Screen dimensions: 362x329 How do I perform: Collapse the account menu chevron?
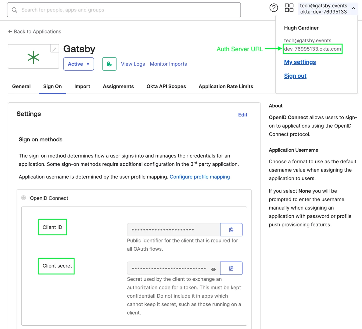pyautogui.click(x=353, y=8)
